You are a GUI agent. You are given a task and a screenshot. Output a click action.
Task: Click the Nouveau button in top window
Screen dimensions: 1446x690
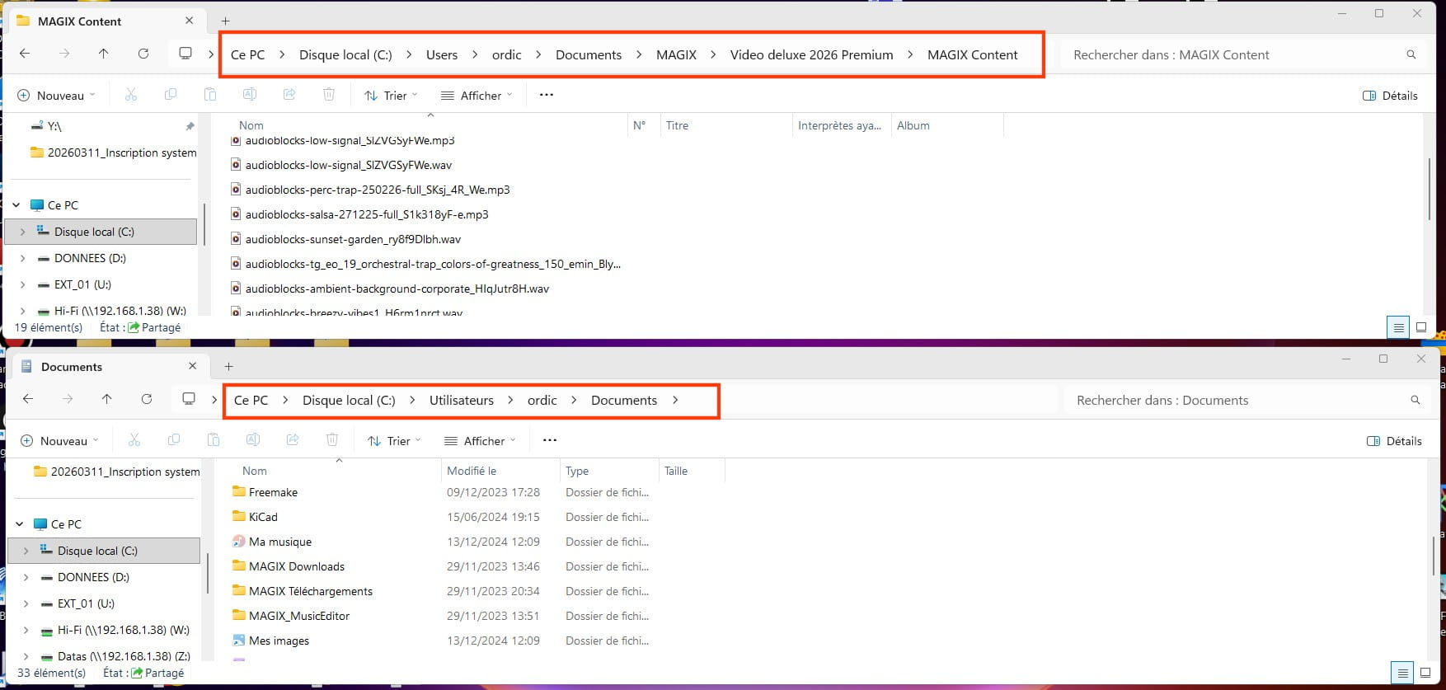pos(56,96)
